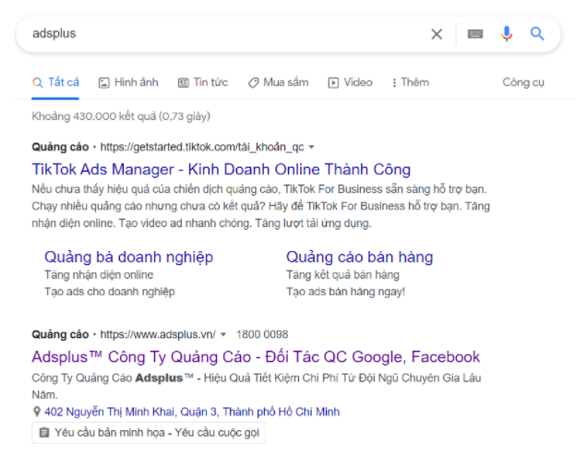Viewport: 576px width, 455px height.
Task: Open the Video results tab
Action: [x=350, y=82]
